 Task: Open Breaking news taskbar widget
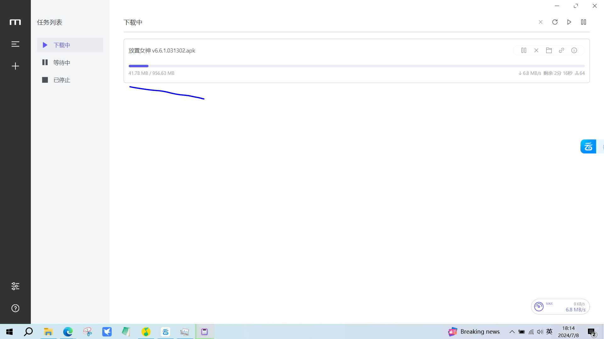474,332
